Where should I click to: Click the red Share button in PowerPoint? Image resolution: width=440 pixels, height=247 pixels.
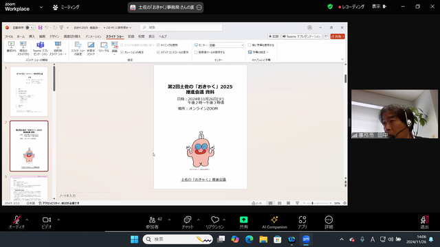(x=338, y=36)
